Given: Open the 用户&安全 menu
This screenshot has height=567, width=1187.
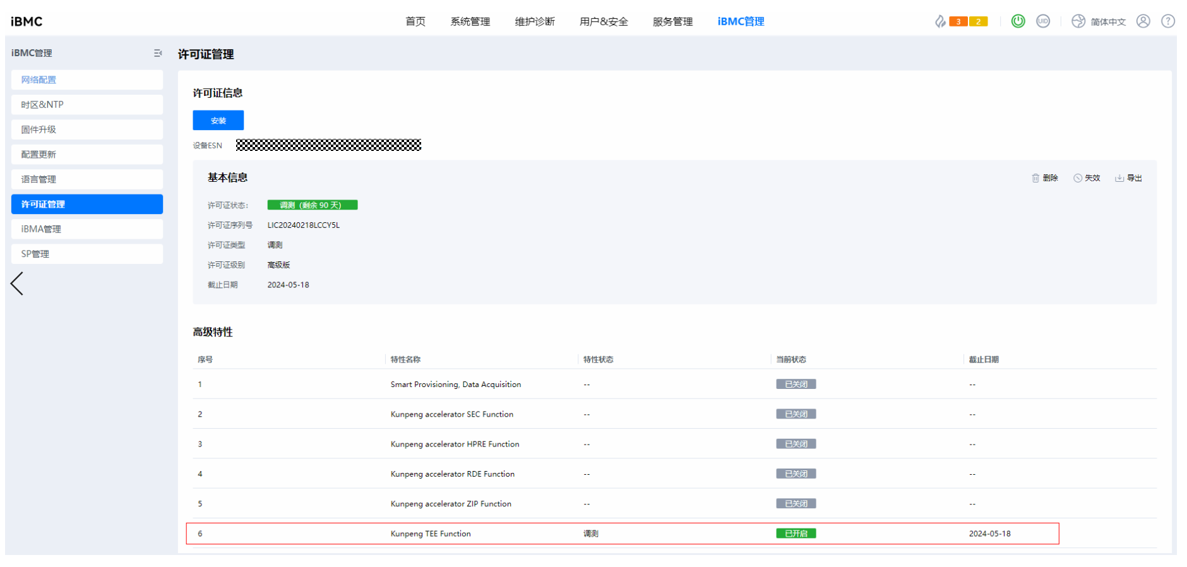Looking at the screenshot, I should tap(604, 21).
